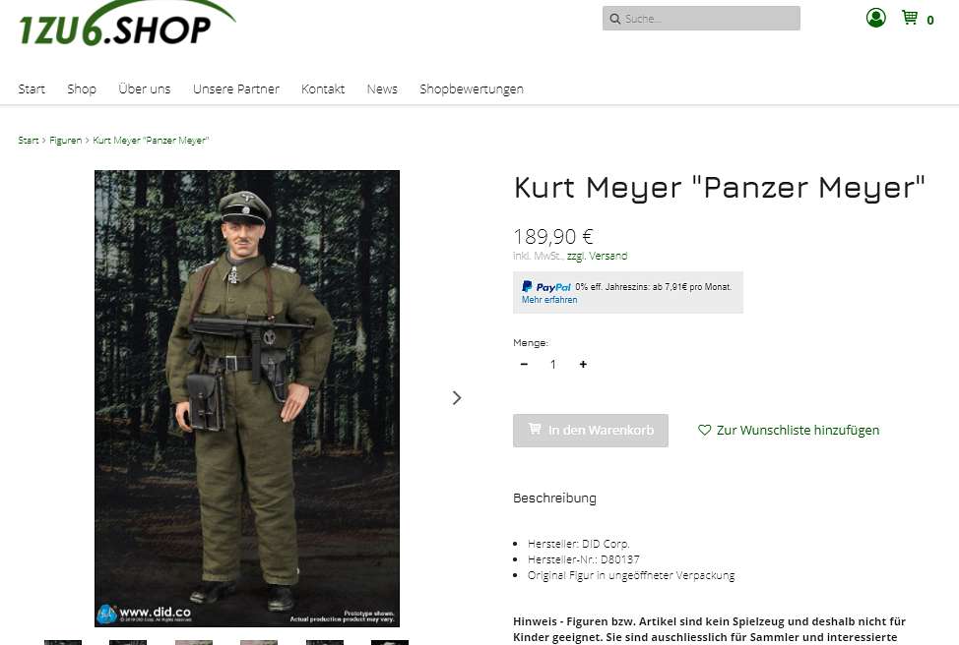
Task: Click the search magnifier icon
Action: tap(614, 19)
